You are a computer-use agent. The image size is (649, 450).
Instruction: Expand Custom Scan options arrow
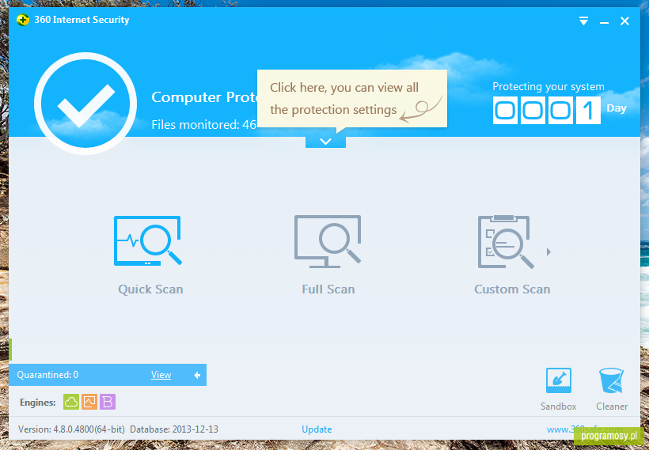(548, 251)
